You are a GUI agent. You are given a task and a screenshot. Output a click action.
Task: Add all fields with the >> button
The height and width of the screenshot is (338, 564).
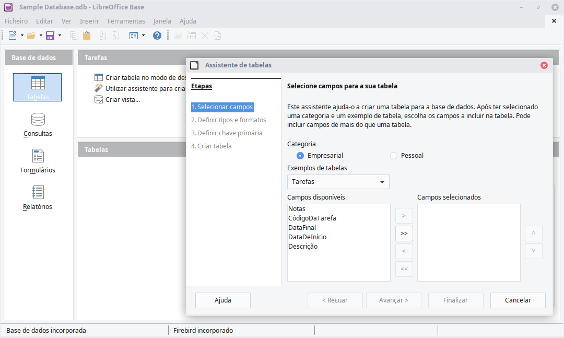coord(404,234)
